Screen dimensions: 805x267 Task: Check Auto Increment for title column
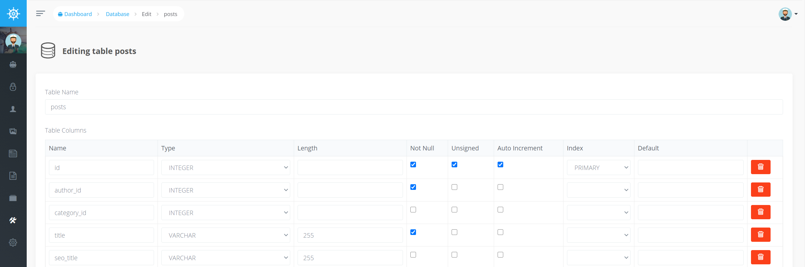point(500,232)
